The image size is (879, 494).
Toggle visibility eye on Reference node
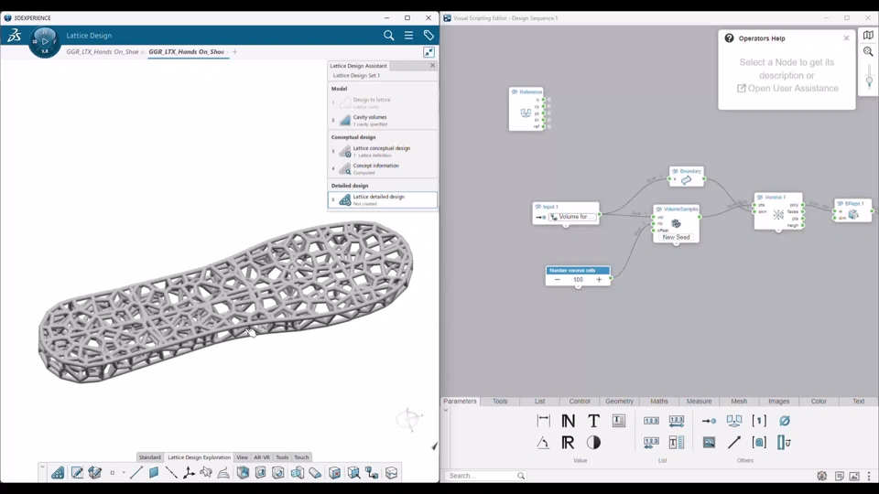[x=514, y=91]
